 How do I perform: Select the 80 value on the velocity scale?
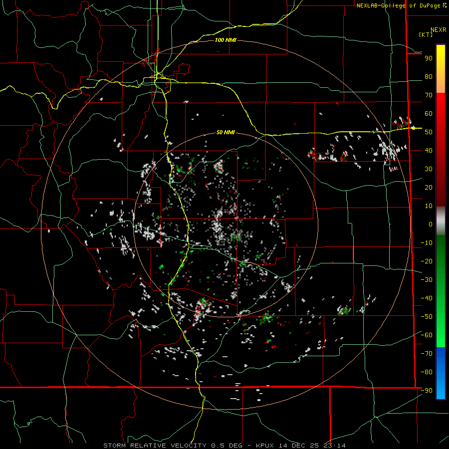(x=429, y=77)
